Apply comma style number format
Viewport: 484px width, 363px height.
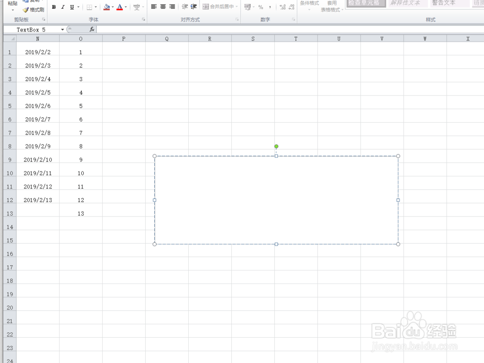tap(270, 7)
